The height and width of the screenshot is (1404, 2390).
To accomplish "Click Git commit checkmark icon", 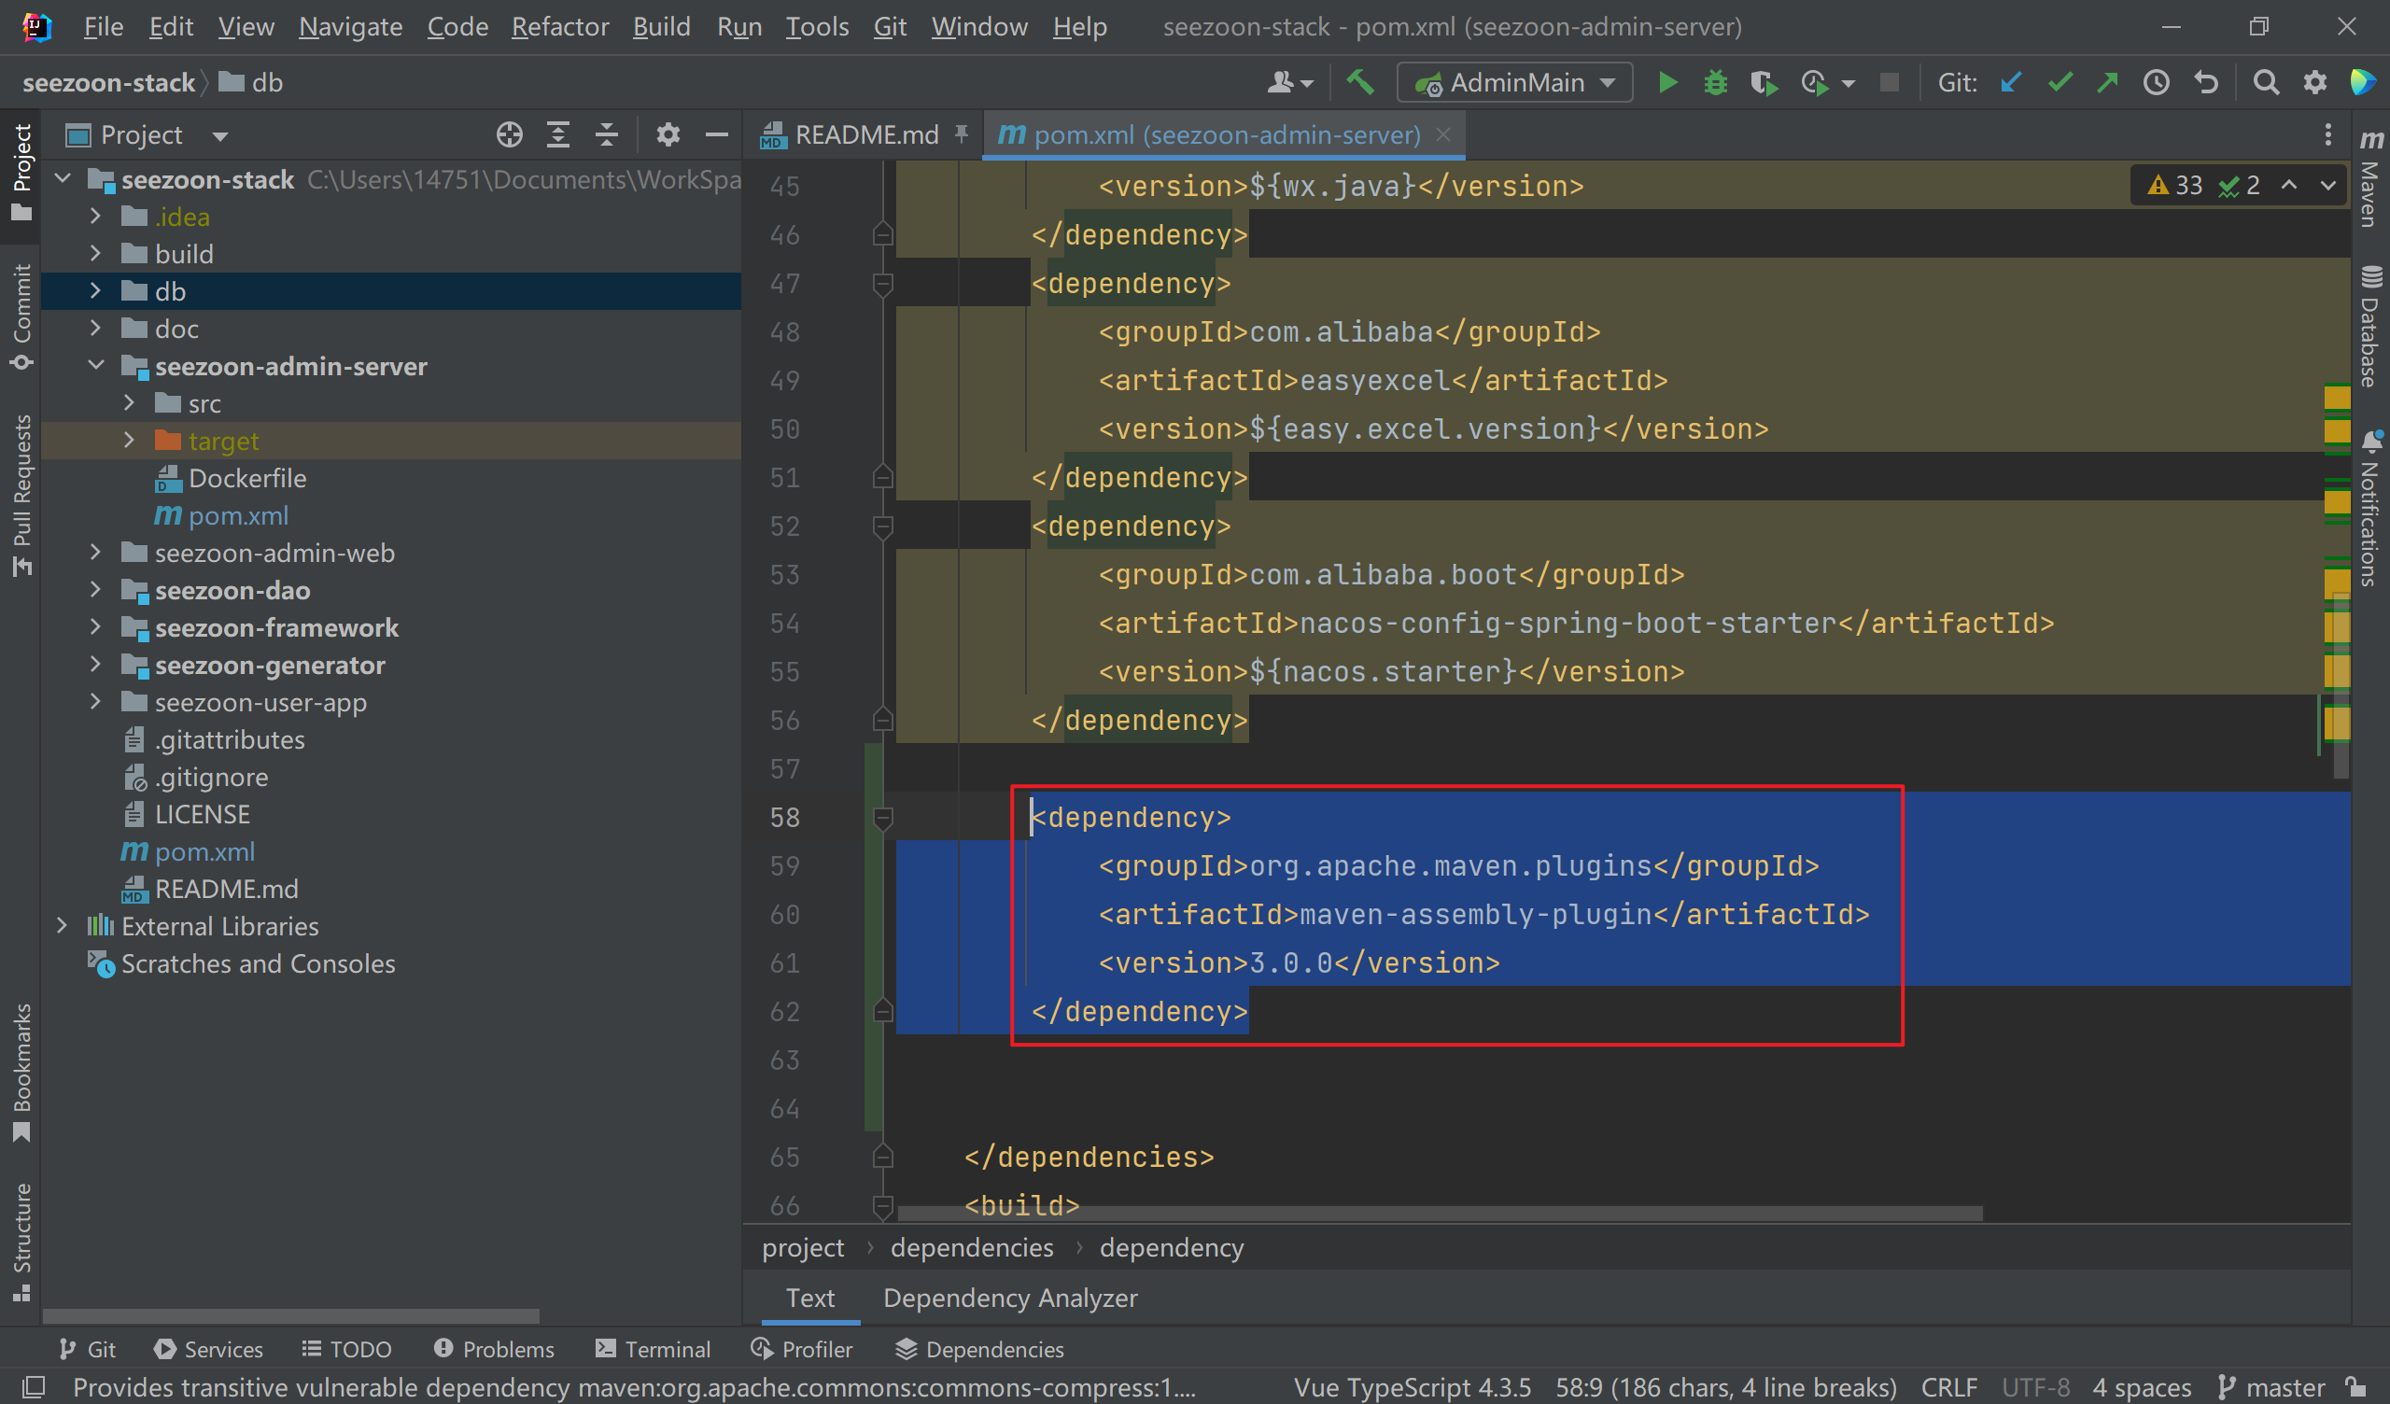I will click(x=2059, y=82).
